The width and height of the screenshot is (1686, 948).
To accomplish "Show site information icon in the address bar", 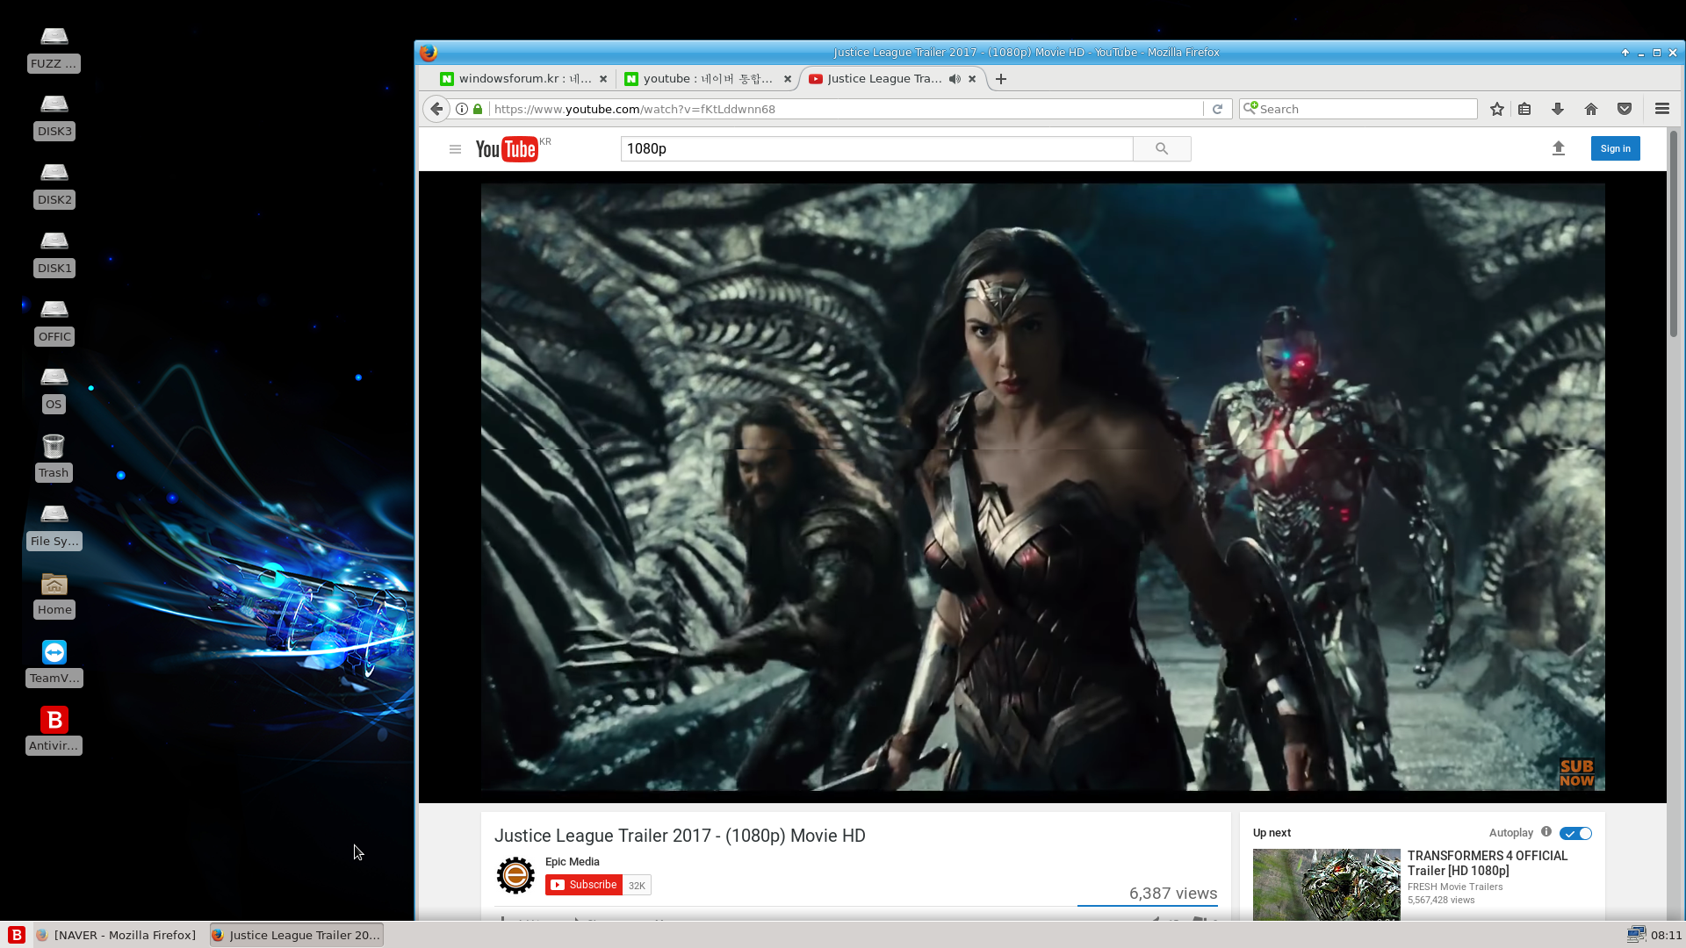I will point(462,109).
